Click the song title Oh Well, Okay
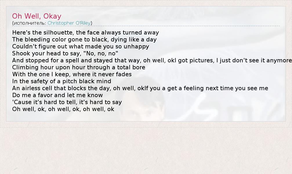This screenshot has height=174, width=292. pos(37,16)
